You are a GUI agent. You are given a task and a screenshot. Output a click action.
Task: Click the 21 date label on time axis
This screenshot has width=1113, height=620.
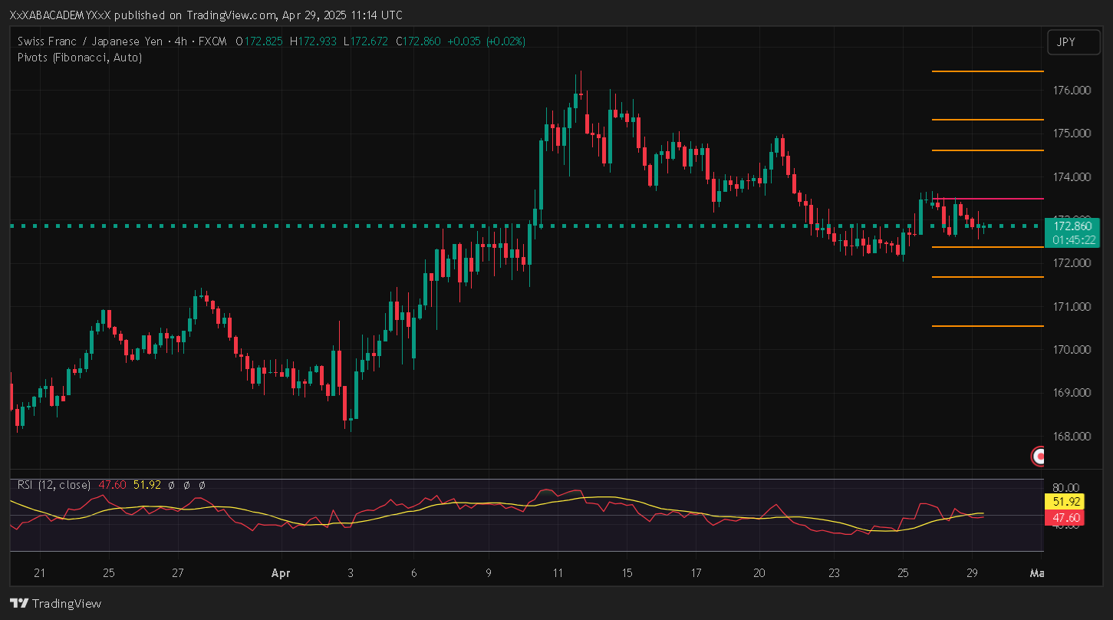pos(40,573)
